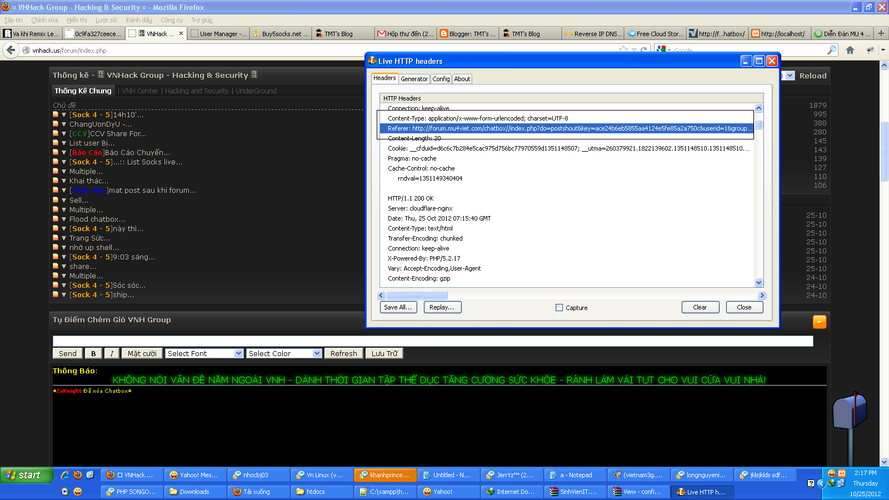The width and height of the screenshot is (889, 500).
Task: Open the Lược sử menu
Action: 106,20
